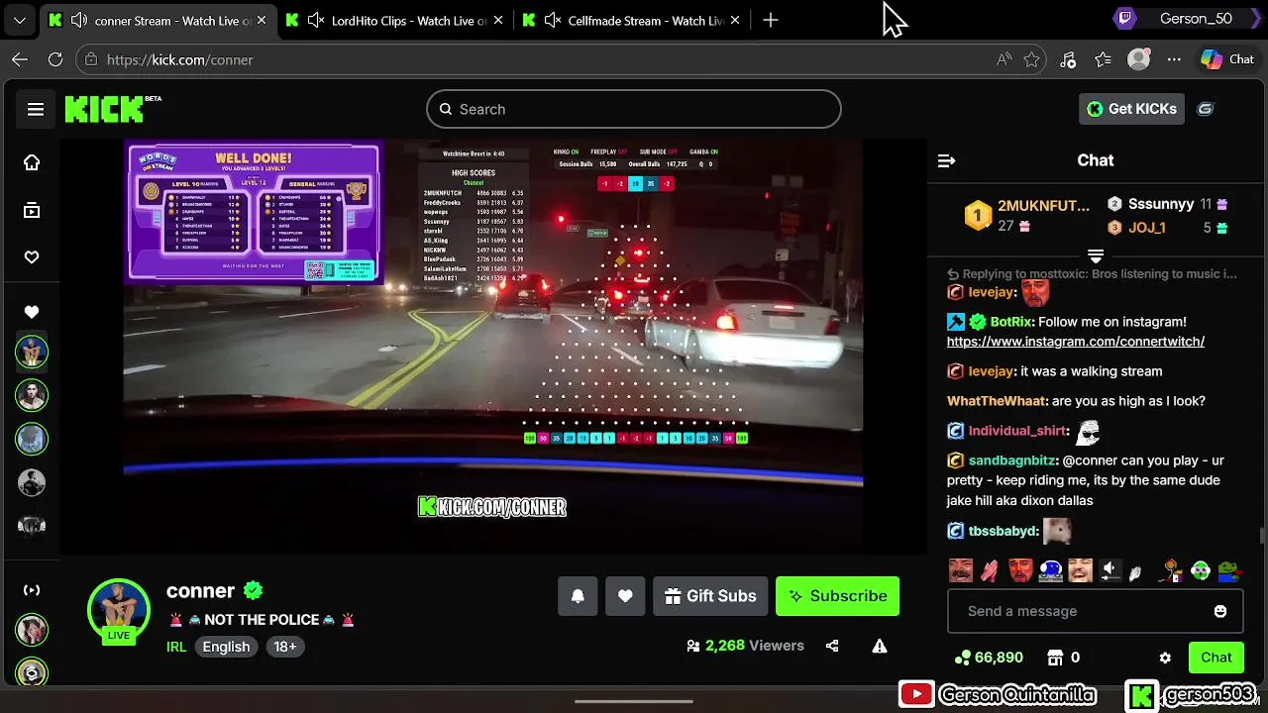Click the verified badge next to conner
The image size is (1268, 713).
click(x=254, y=591)
